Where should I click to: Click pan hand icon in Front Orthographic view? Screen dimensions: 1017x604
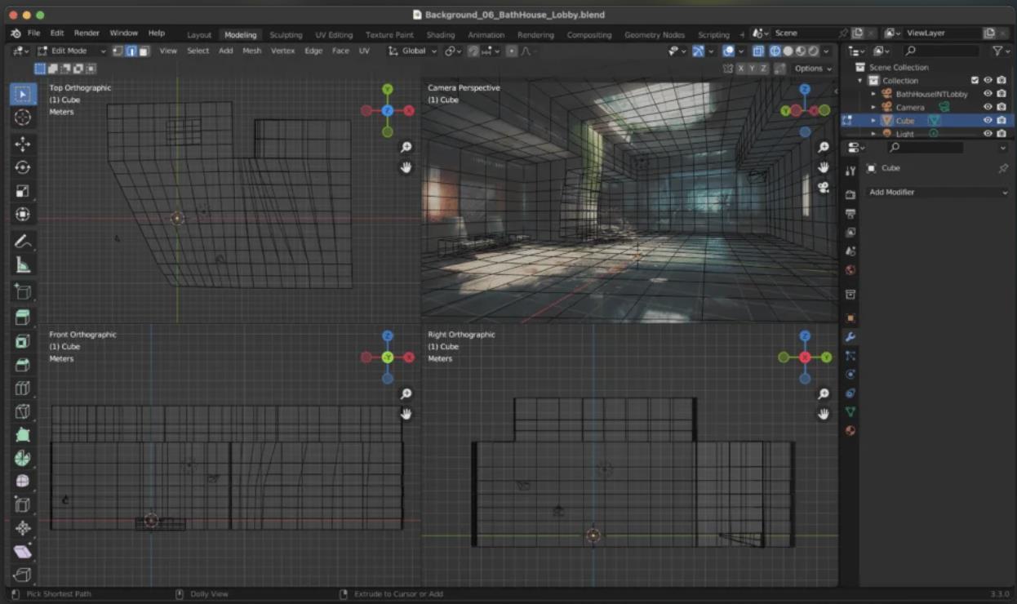click(406, 414)
